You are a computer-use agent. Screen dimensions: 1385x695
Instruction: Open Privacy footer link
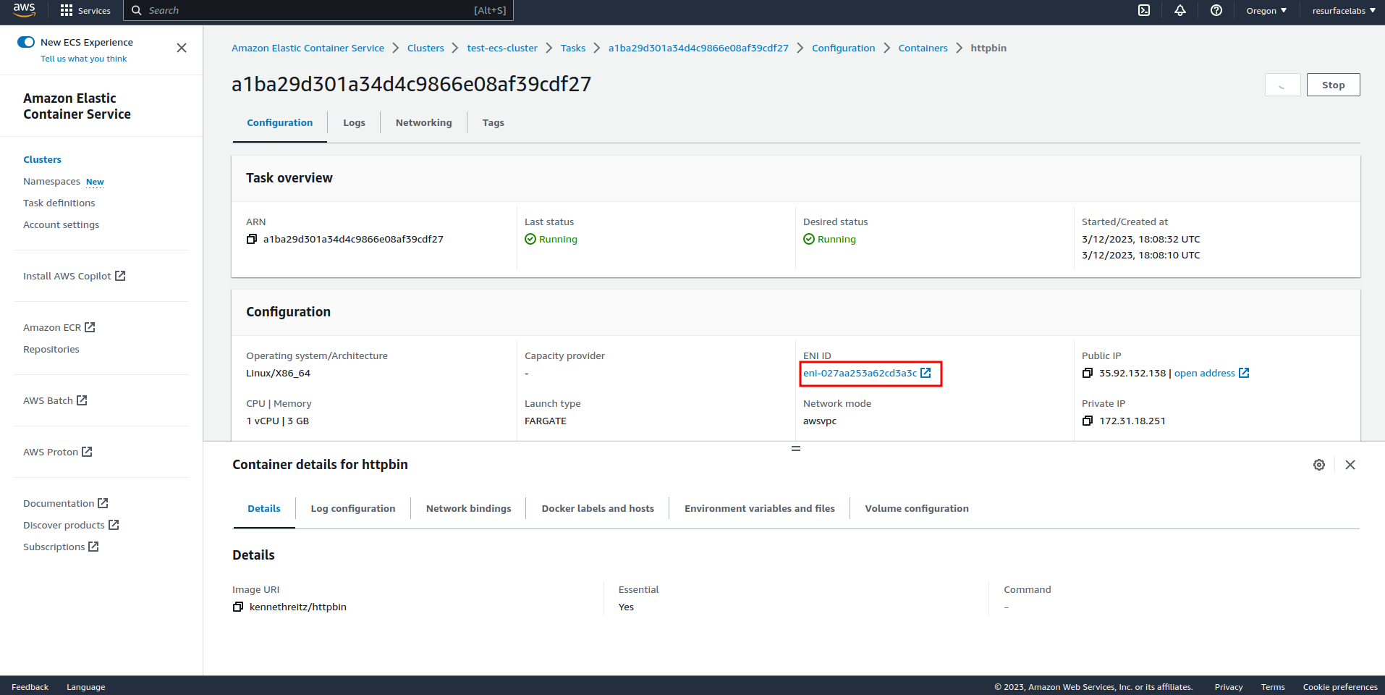[x=1228, y=687]
